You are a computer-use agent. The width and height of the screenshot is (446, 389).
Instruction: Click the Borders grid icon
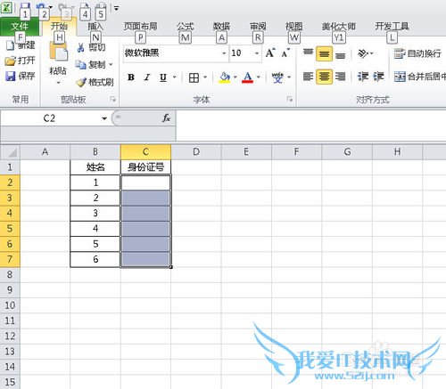[x=194, y=78]
